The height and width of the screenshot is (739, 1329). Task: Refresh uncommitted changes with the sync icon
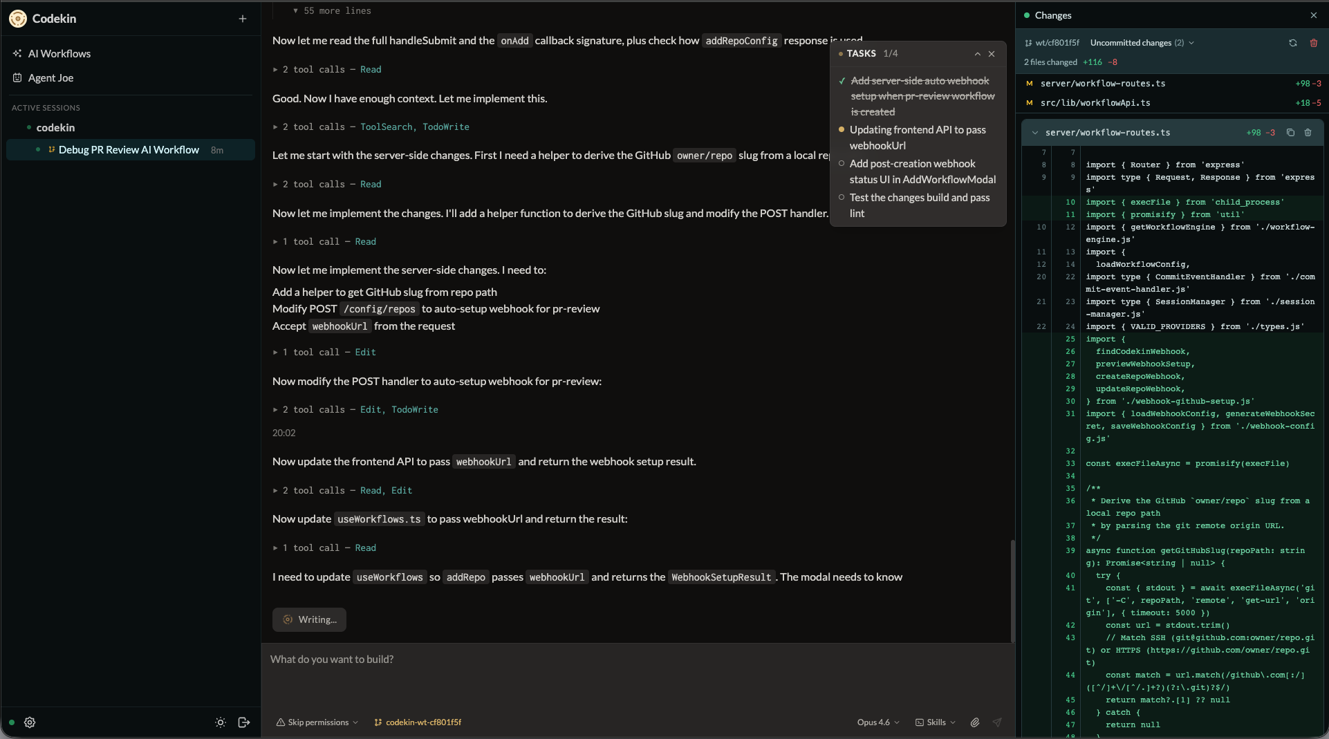(1292, 43)
